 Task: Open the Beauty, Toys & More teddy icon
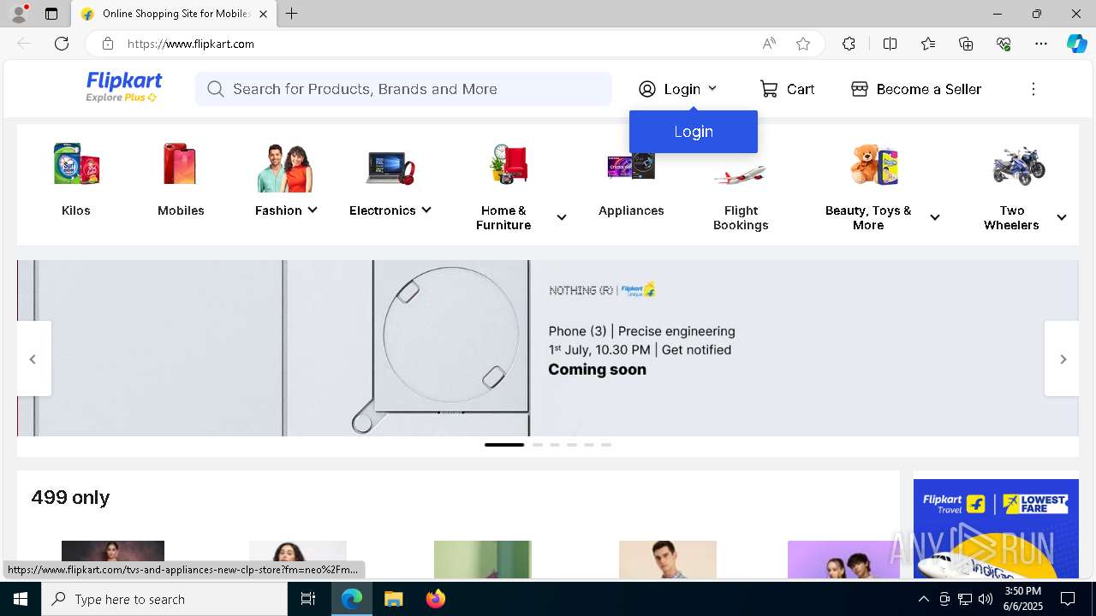point(874,164)
